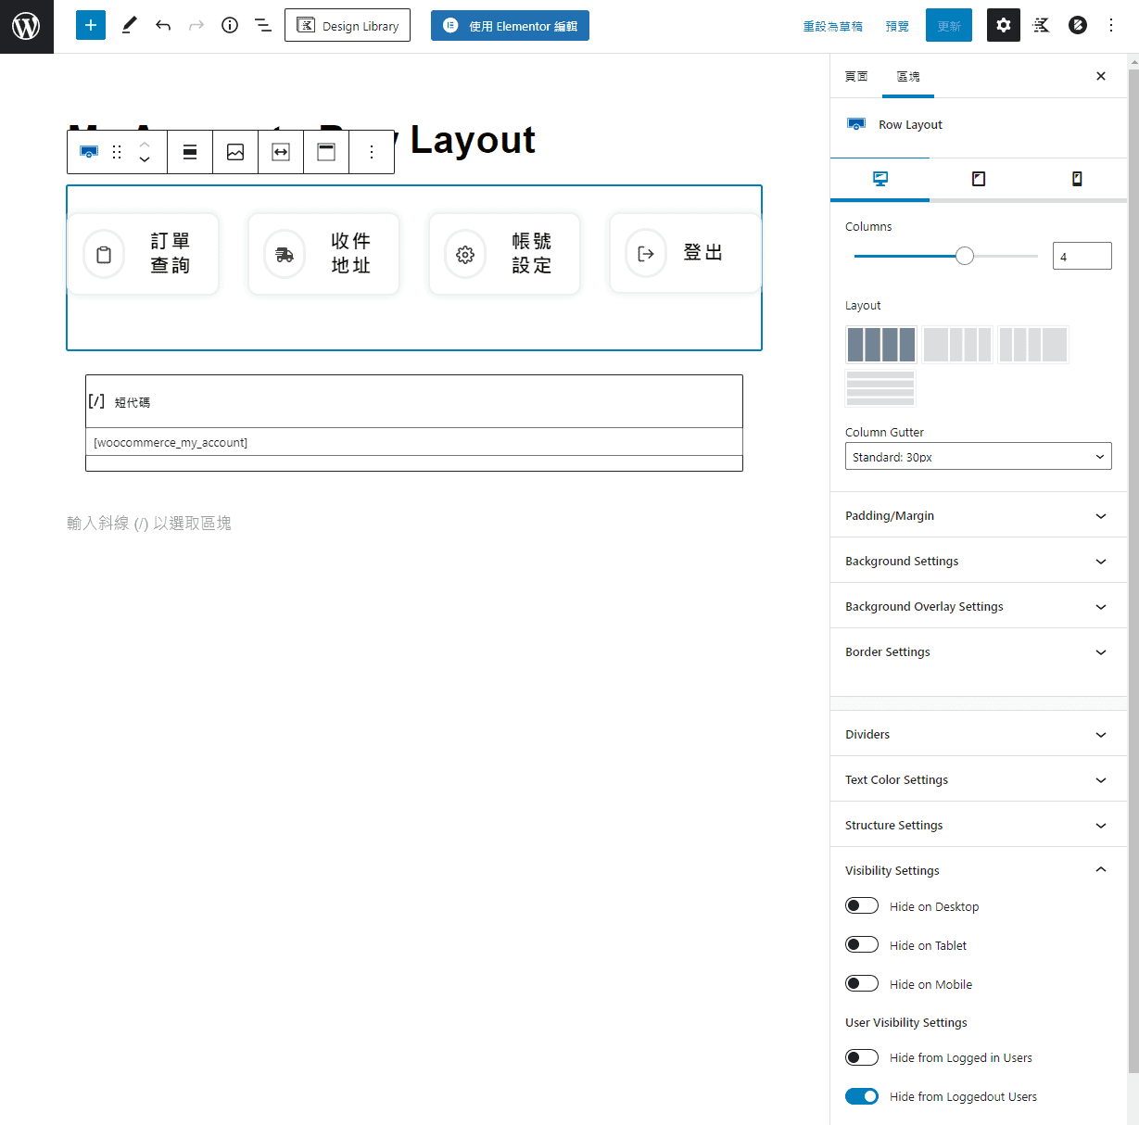Select the left-heavy four-column layout thumbnail
The image size is (1139, 1125).
pyautogui.click(x=956, y=345)
